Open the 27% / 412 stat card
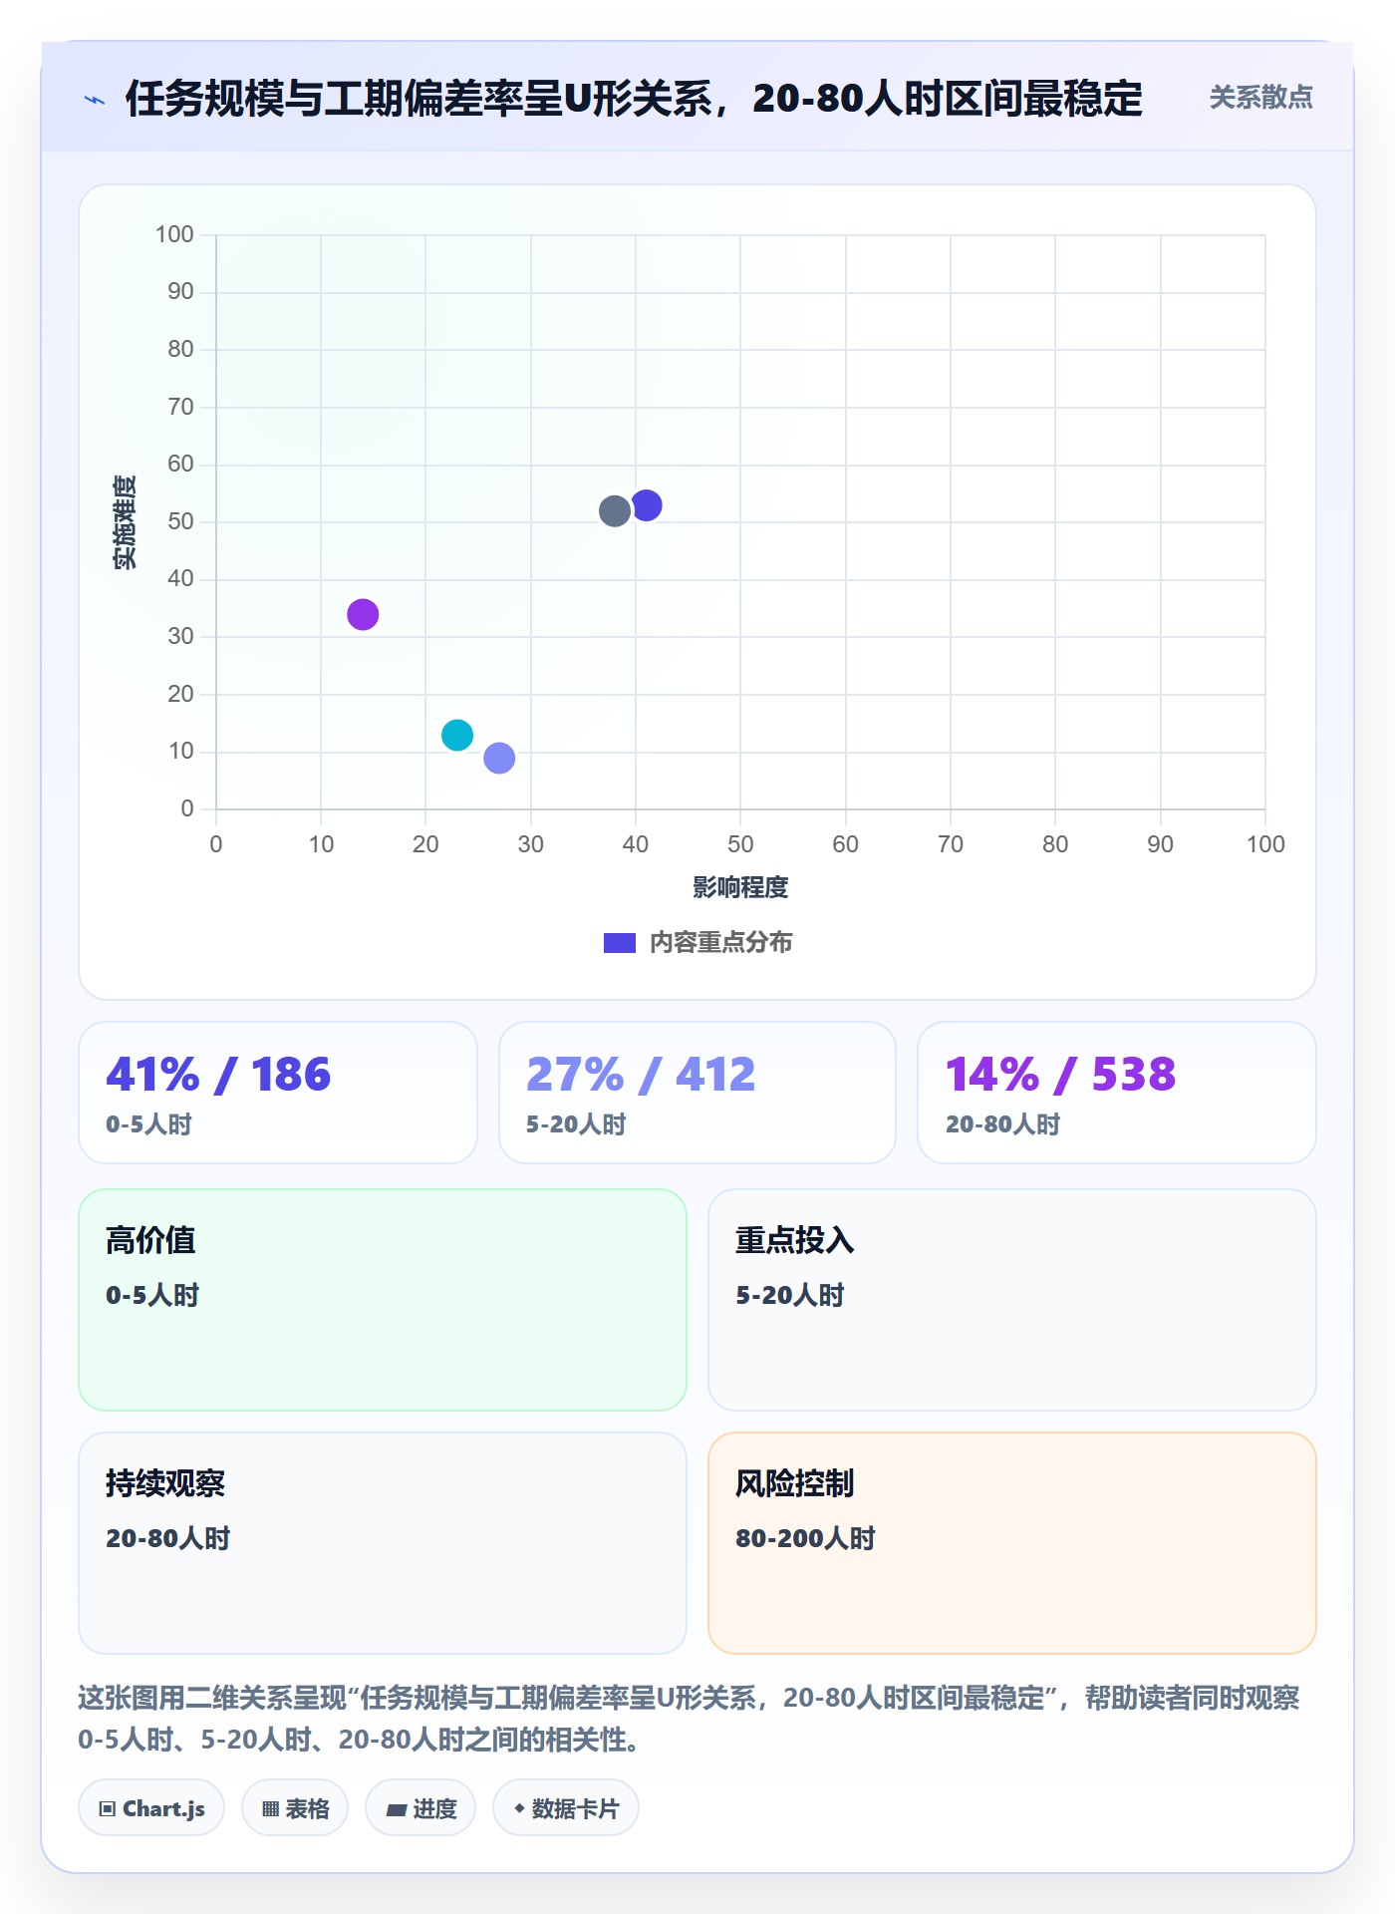 [697, 1093]
